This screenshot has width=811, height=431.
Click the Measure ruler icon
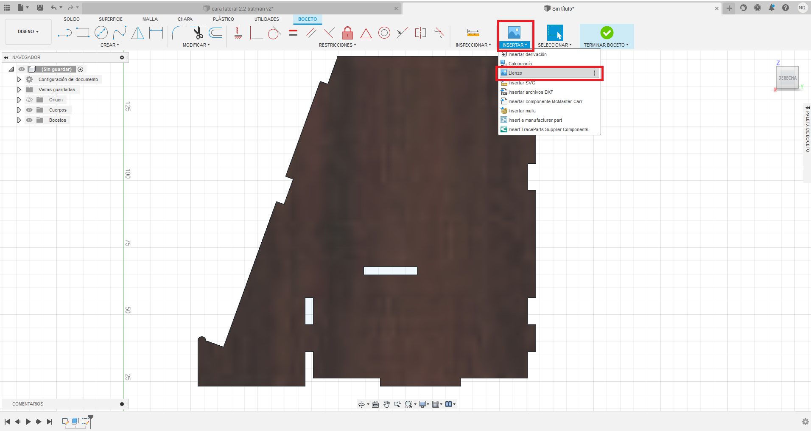(x=473, y=33)
